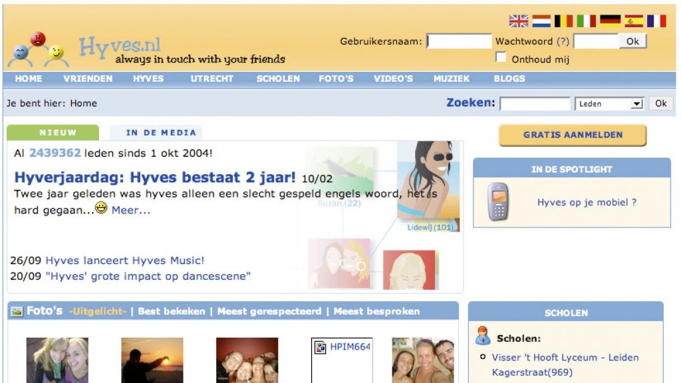Open the BLOGS menu item
Image resolution: width=681 pixels, height=383 pixels.
coord(509,78)
